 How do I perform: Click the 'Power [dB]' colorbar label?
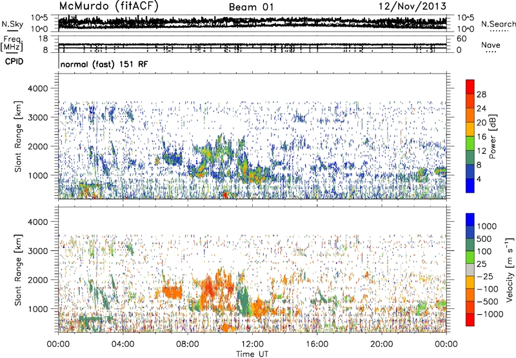[493, 136]
